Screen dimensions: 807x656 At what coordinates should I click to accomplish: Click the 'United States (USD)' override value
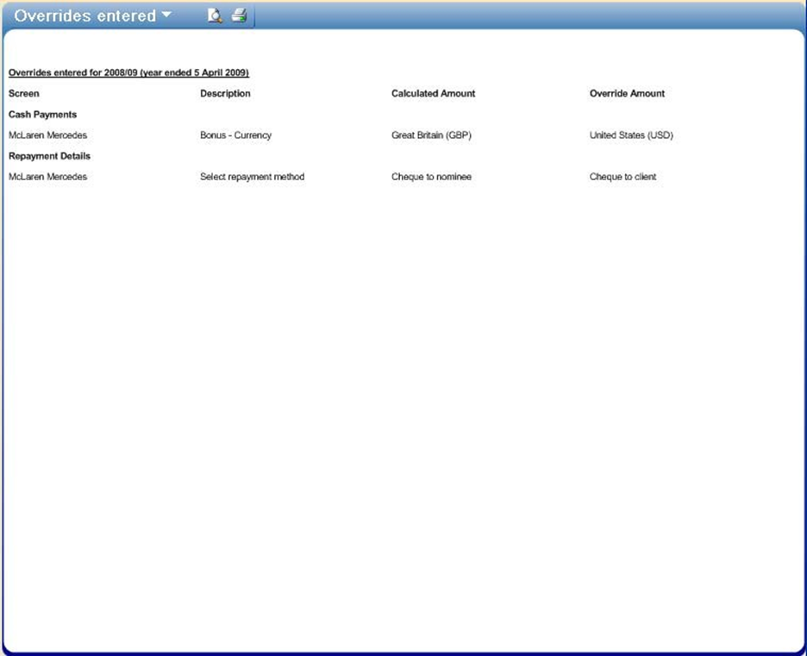[x=631, y=135]
